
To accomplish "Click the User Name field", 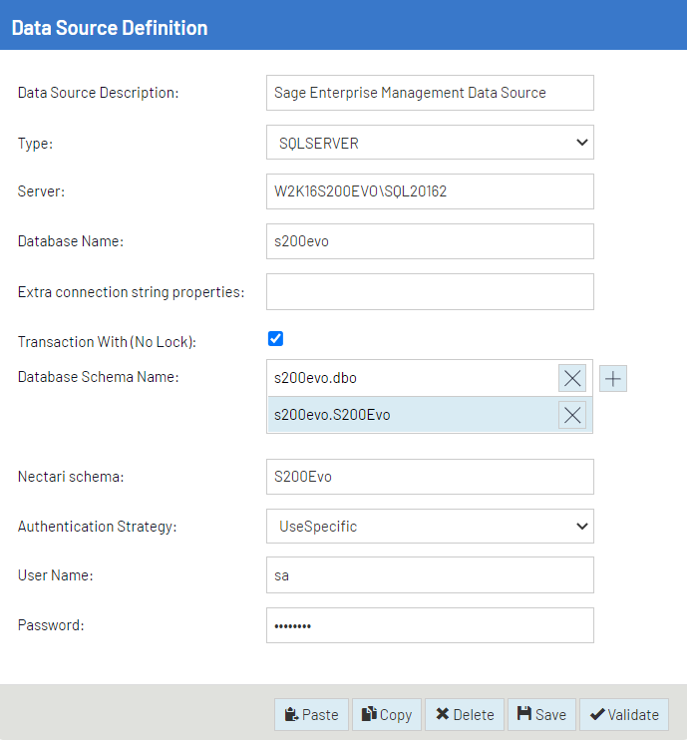I will click(430, 575).
